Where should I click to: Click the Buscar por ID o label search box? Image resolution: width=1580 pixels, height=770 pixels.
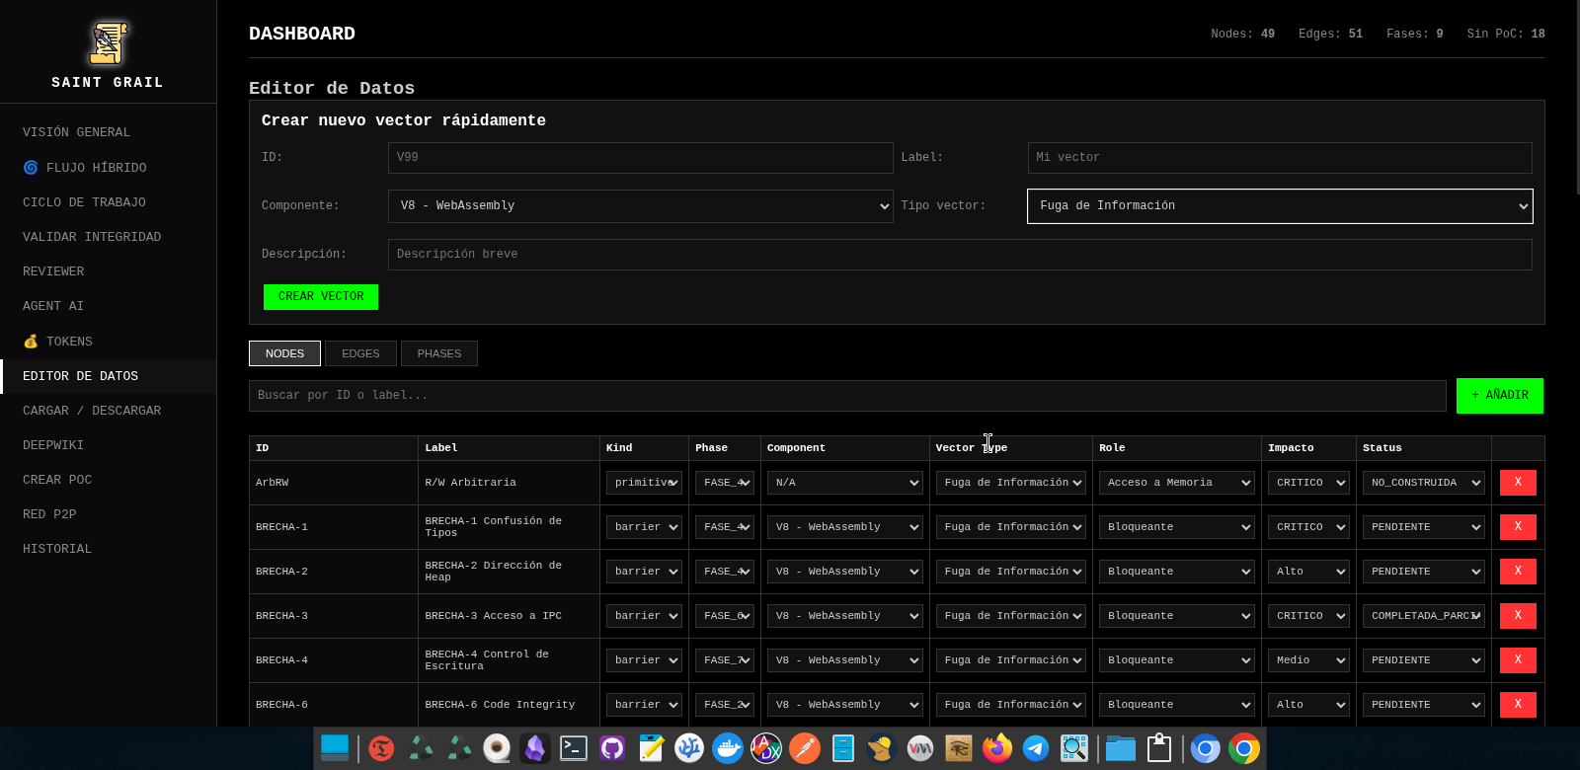(x=847, y=396)
